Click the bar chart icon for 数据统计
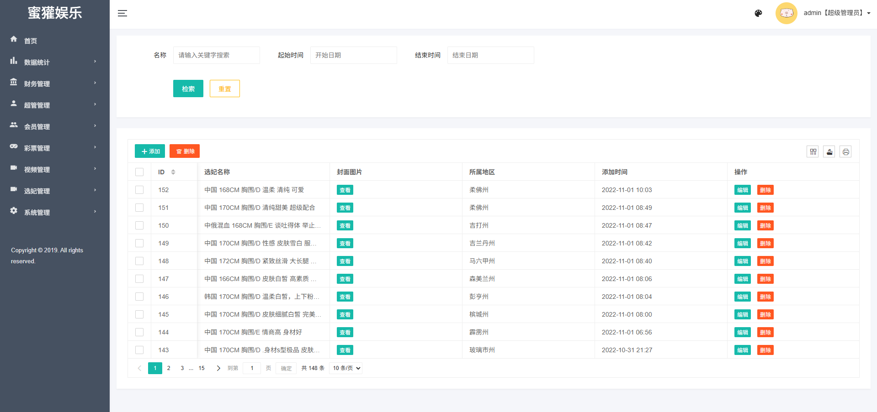877x412 pixels. pyautogui.click(x=14, y=61)
